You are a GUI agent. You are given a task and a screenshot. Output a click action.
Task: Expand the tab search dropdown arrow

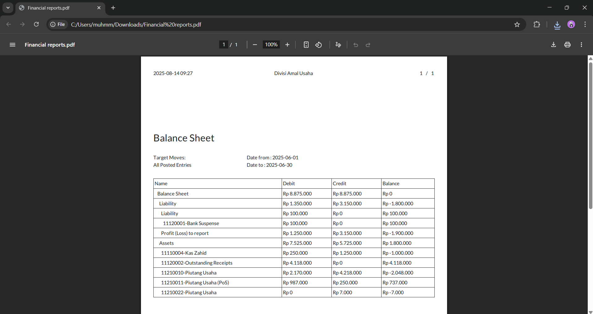coord(8,8)
